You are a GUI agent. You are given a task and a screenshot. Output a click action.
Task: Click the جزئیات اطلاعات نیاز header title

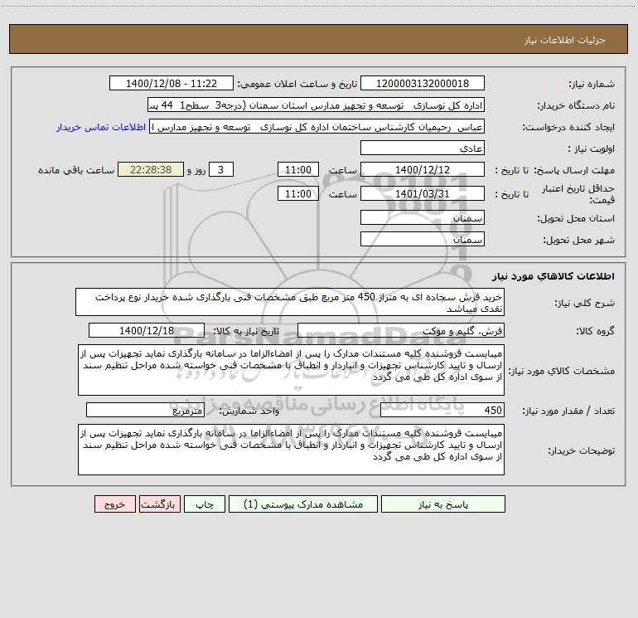pyautogui.click(x=565, y=40)
